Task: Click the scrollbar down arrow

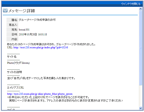Action: point(141,108)
